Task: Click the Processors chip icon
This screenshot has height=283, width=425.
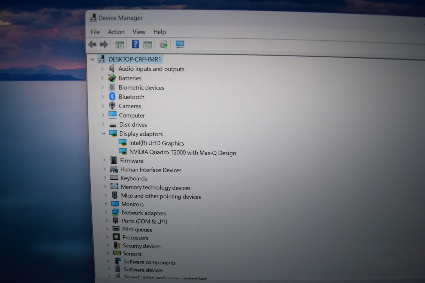Action: (x=116, y=237)
